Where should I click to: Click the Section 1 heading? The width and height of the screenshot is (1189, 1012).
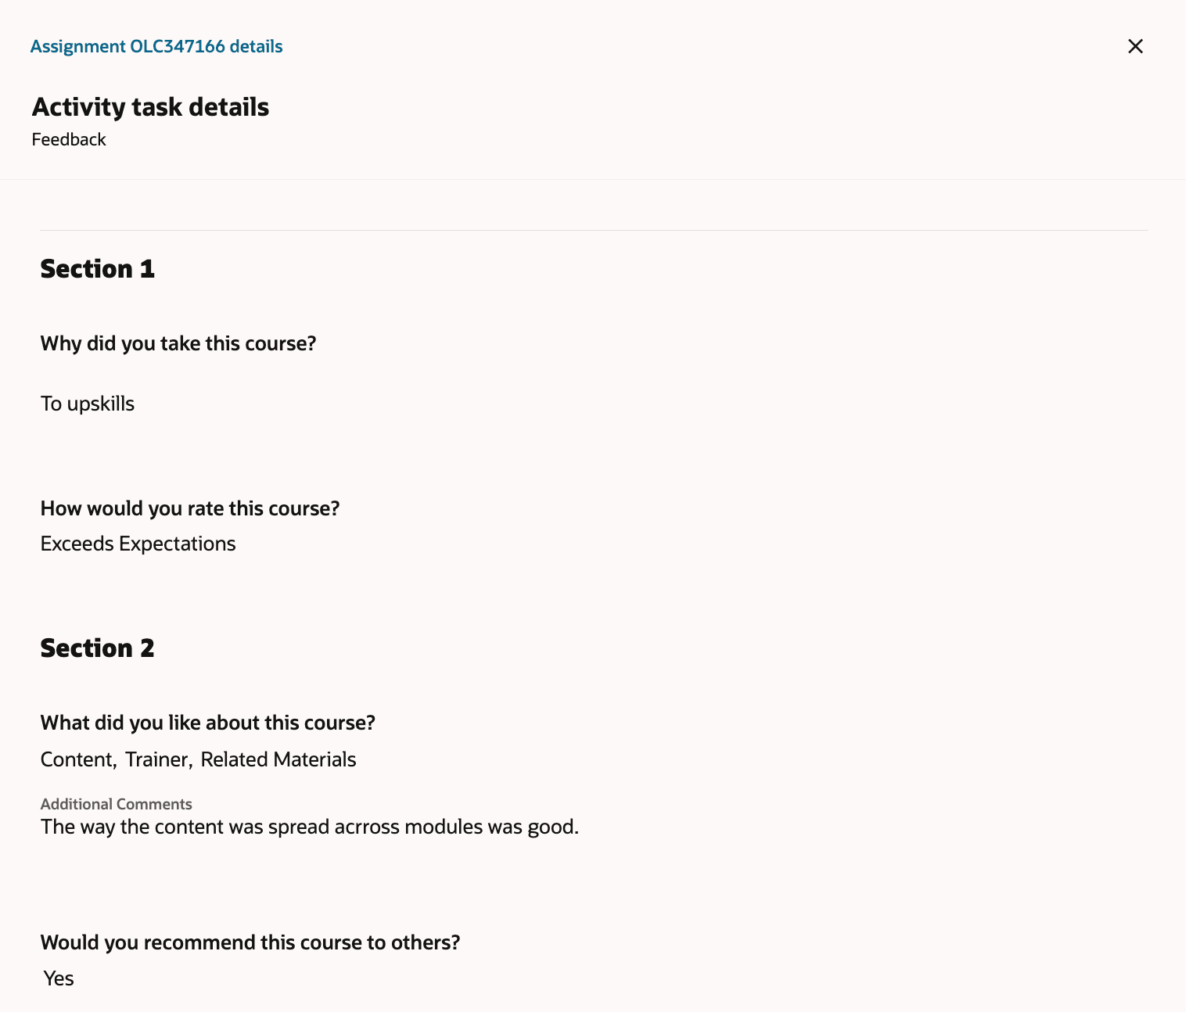click(x=97, y=268)
